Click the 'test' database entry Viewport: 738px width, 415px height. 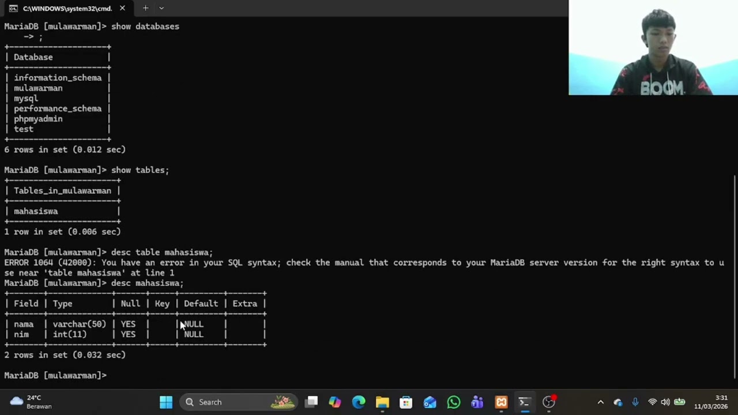point(24,129)
